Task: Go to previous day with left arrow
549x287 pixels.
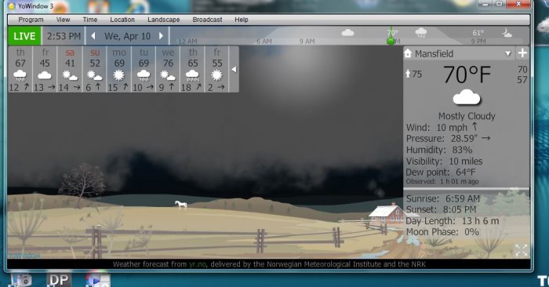Action: pos(93,36)
